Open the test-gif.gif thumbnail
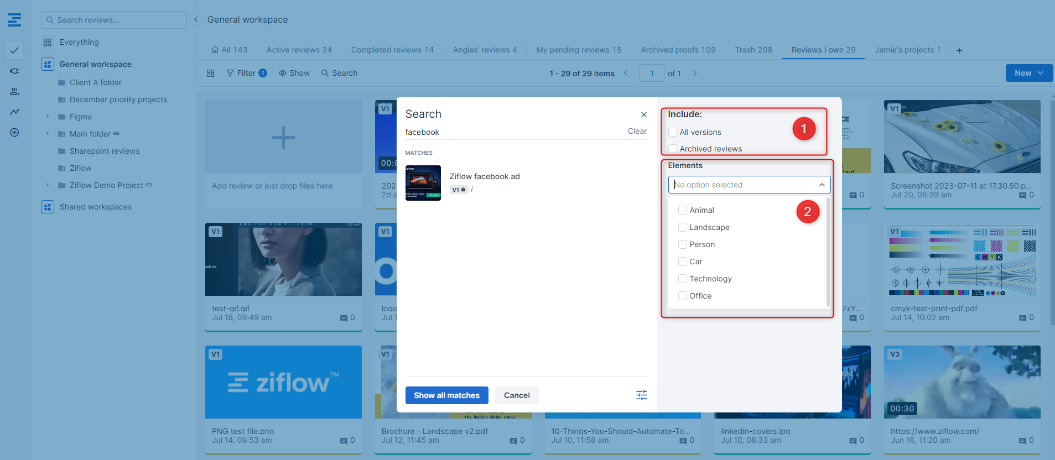This screenshot has width=1055, height=460. [283, 259]
